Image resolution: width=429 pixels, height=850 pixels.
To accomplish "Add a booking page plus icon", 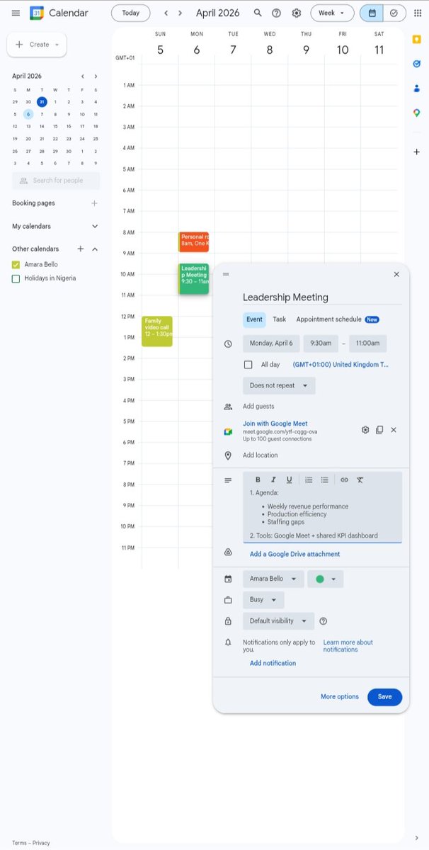I will tap(94, 203).
